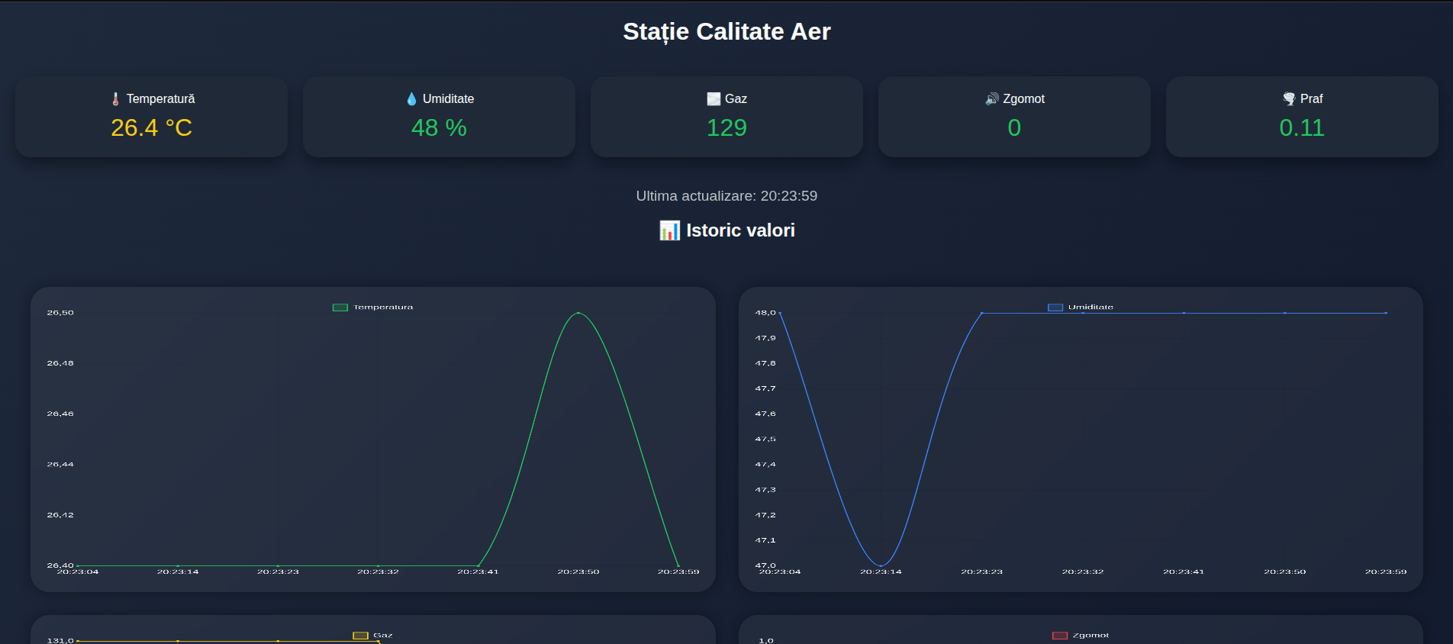
Task: Click the Gaz card label
Action: pyautogui.click(x=736, y=99)
